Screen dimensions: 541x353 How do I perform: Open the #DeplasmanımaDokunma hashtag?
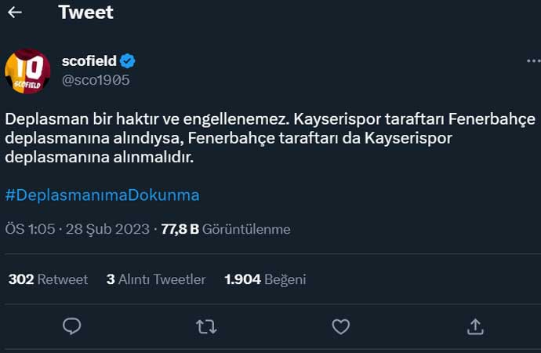(x=102, y=195)
